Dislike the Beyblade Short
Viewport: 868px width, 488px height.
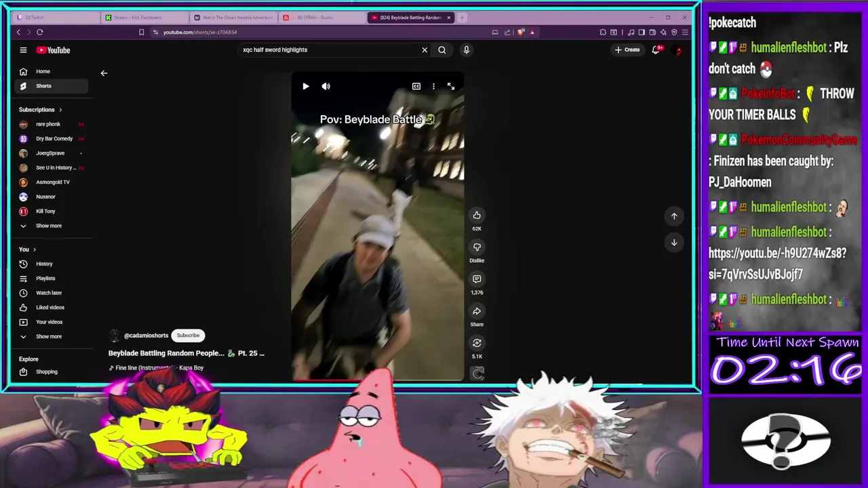pos(477,247)
